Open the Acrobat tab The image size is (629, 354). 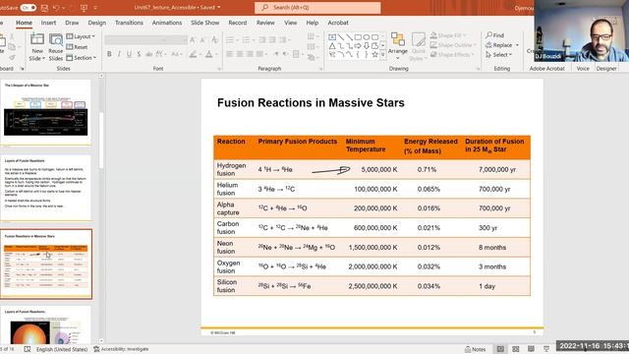[338, 23]
